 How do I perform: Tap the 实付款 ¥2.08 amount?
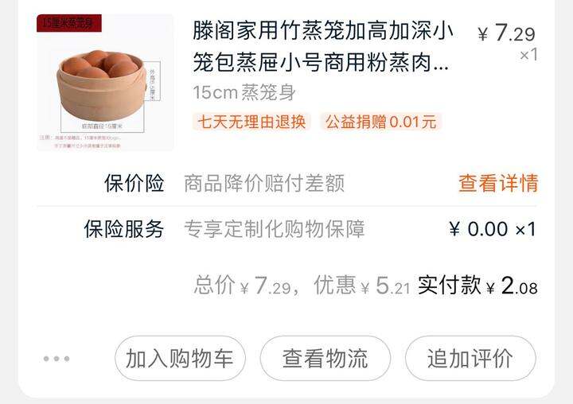pos(477,286)
